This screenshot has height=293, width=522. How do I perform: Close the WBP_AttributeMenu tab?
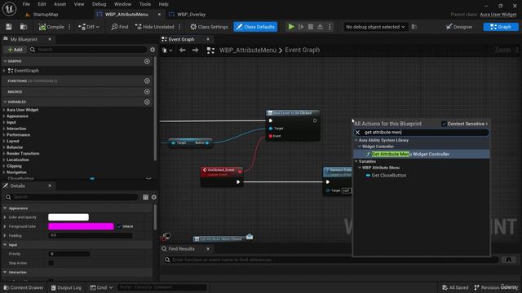tap(159, 15)
